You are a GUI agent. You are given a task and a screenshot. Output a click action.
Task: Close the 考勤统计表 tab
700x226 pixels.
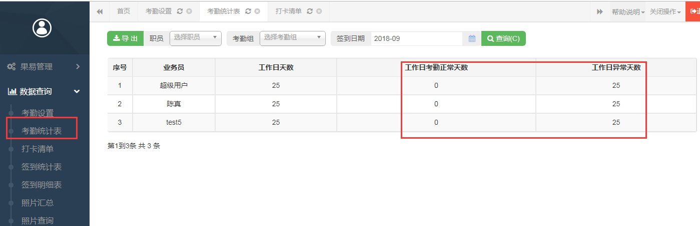coord(257,11)
